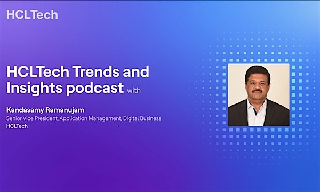320x192 pixels.
Task: Click the small 'HCLTech' text below the job title
Action: (x=17, y=126)
